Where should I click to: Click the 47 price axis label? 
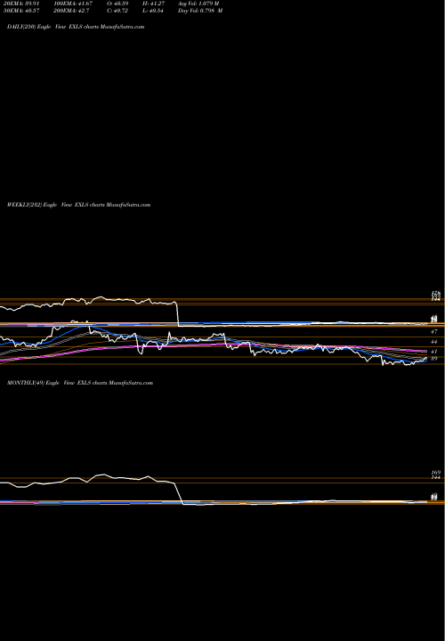click(x=434, y=331)
